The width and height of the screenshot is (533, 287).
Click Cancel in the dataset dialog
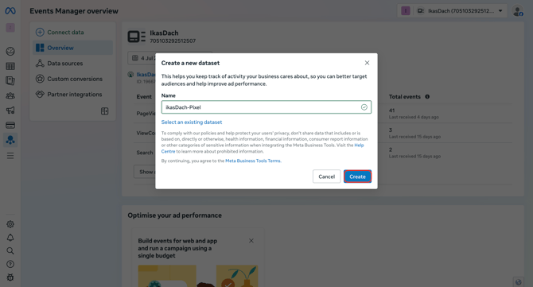point(326,176)
